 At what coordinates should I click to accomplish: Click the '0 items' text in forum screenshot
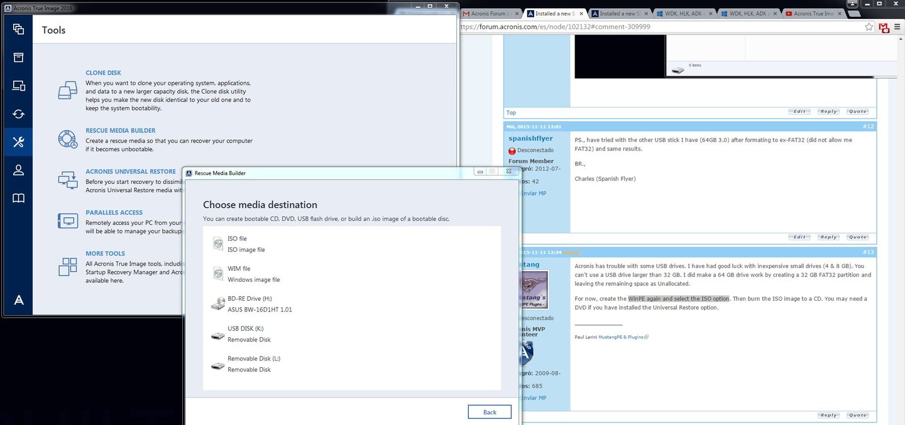[694, 65]
